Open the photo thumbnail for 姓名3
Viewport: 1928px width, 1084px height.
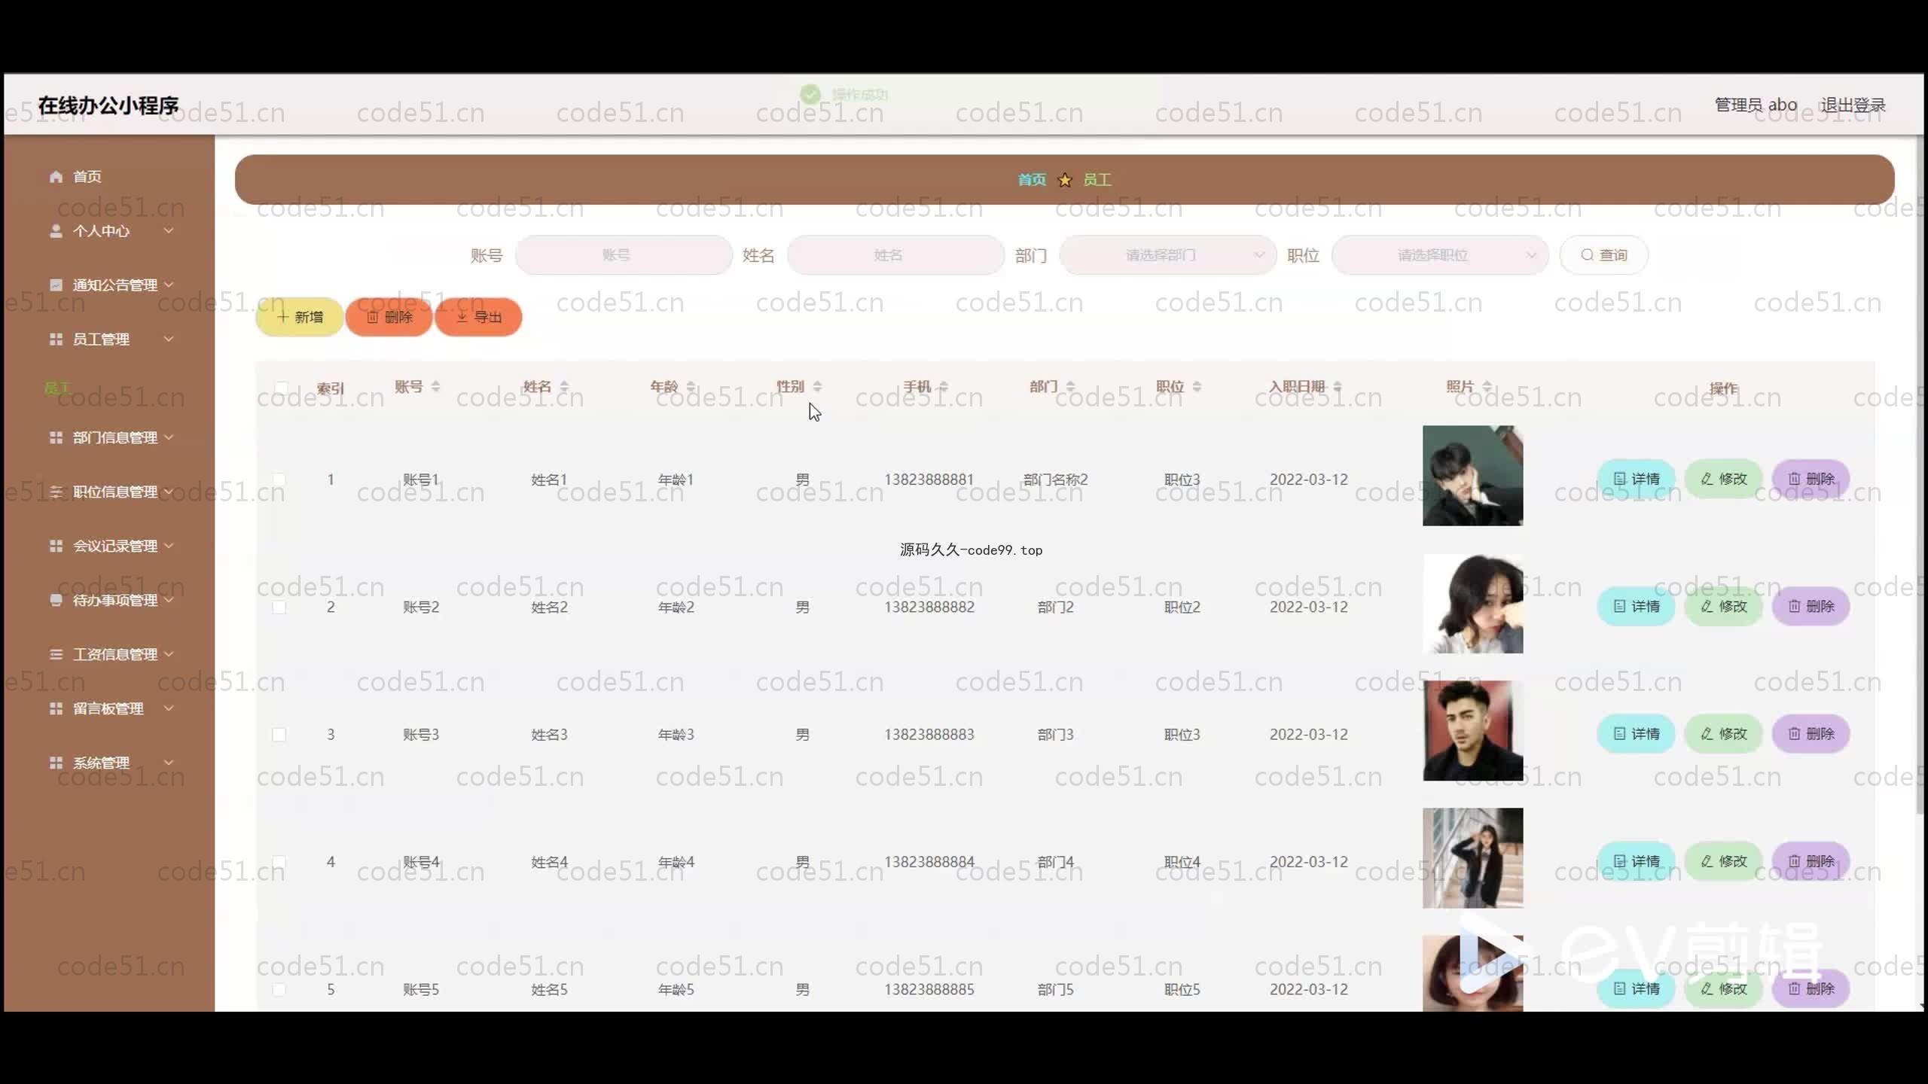coord(1472,731)
